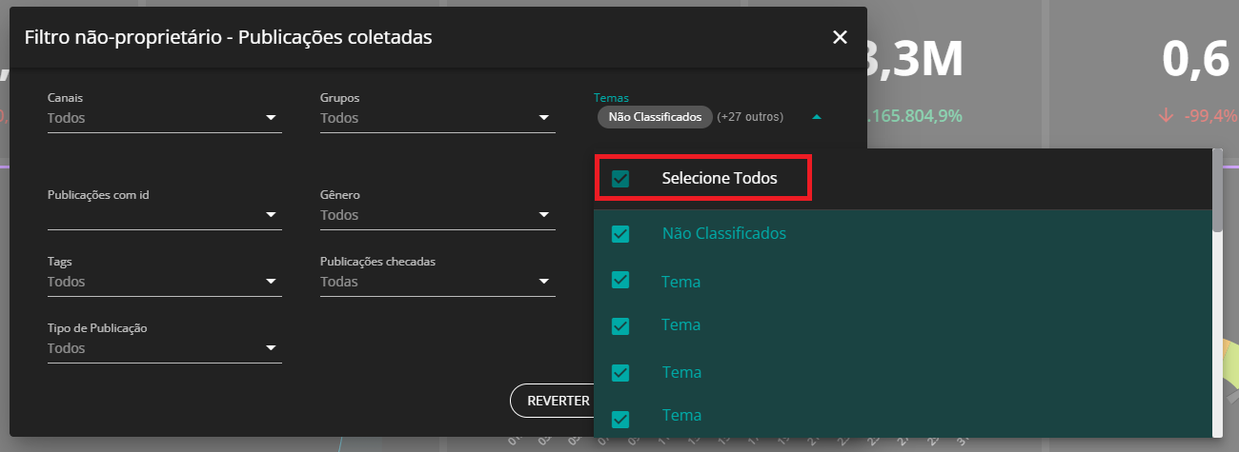This screenshot has width=1239, height=452.
Task: Click the (+27 outros) text in Temas
Action: coord(750,117)
